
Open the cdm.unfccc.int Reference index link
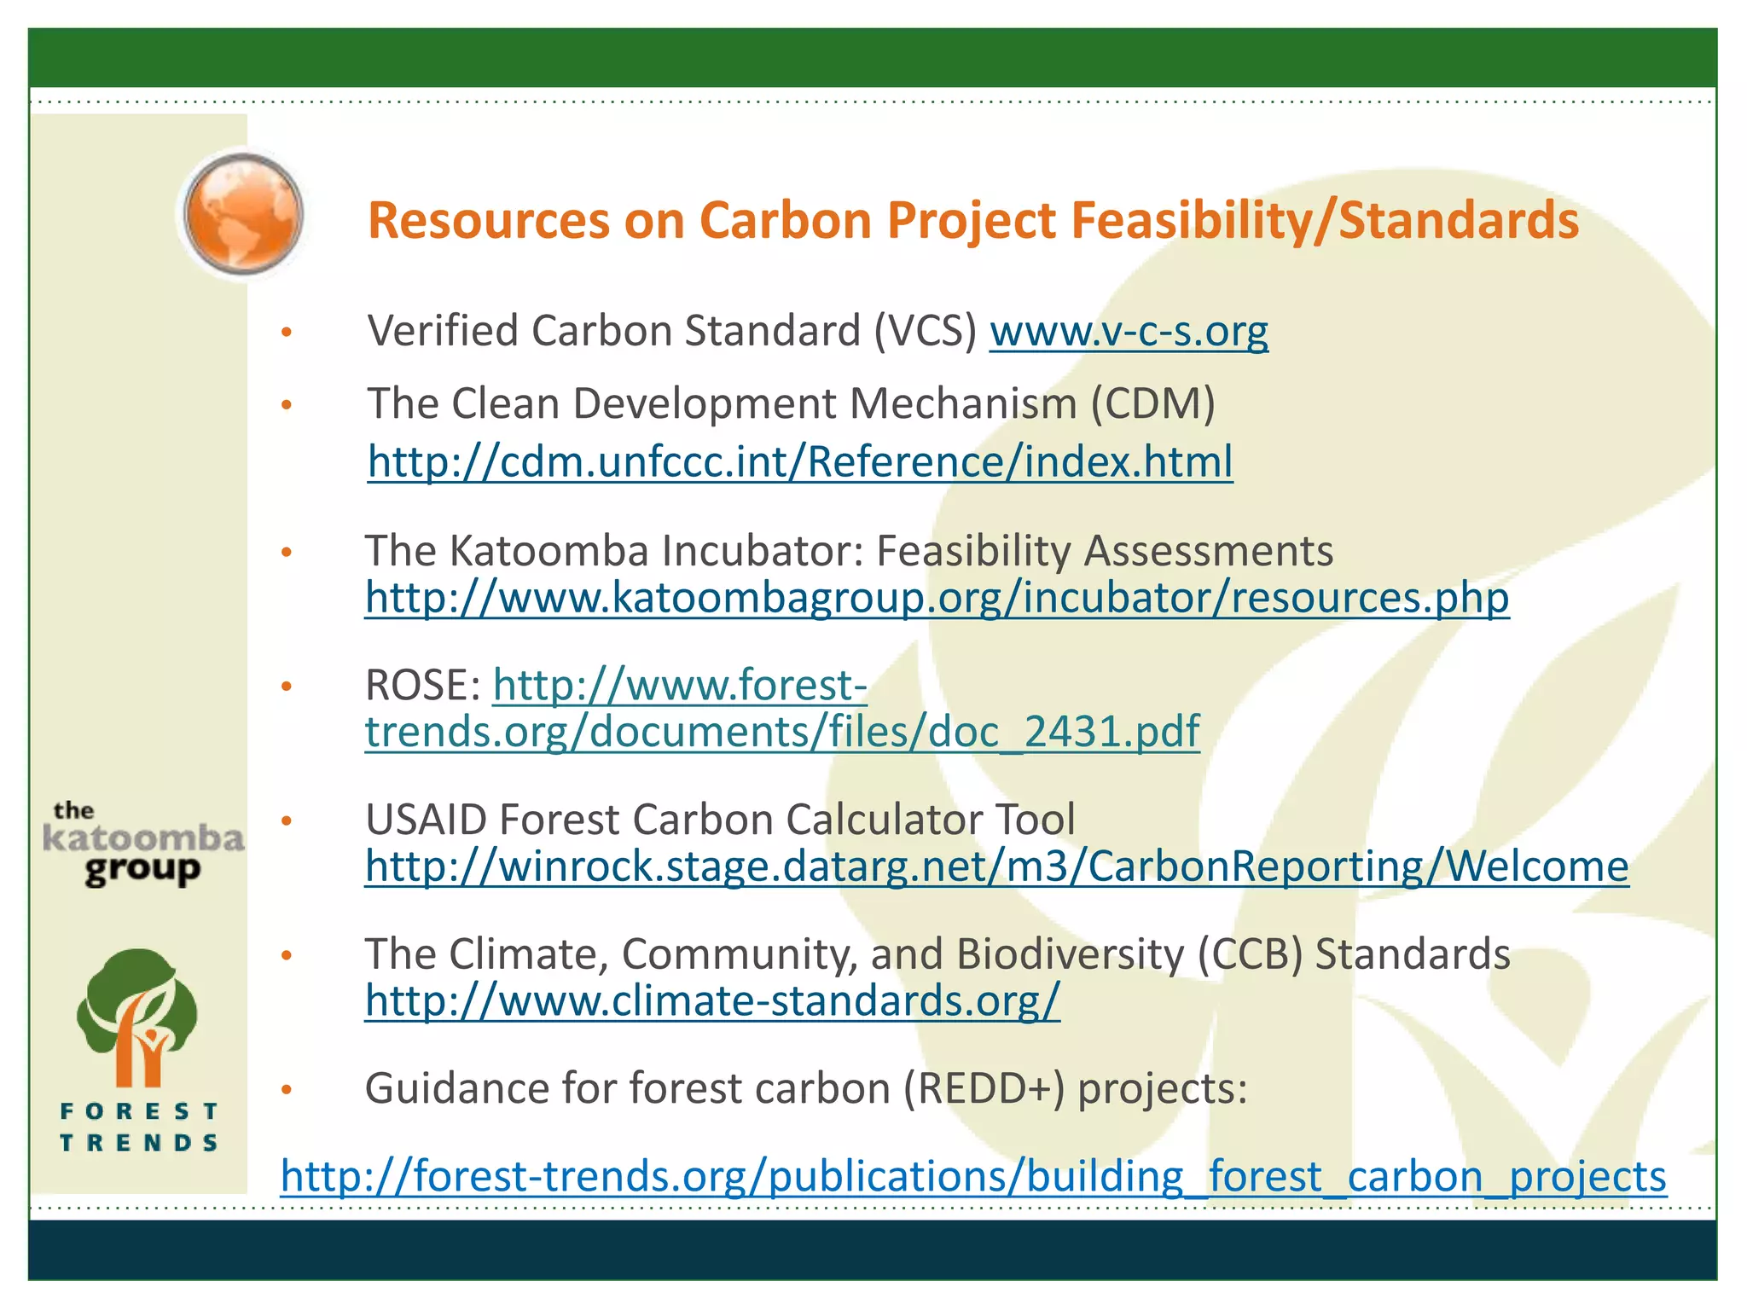click(800, 461)
